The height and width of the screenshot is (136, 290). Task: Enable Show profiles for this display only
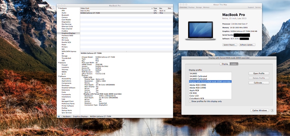190,101
